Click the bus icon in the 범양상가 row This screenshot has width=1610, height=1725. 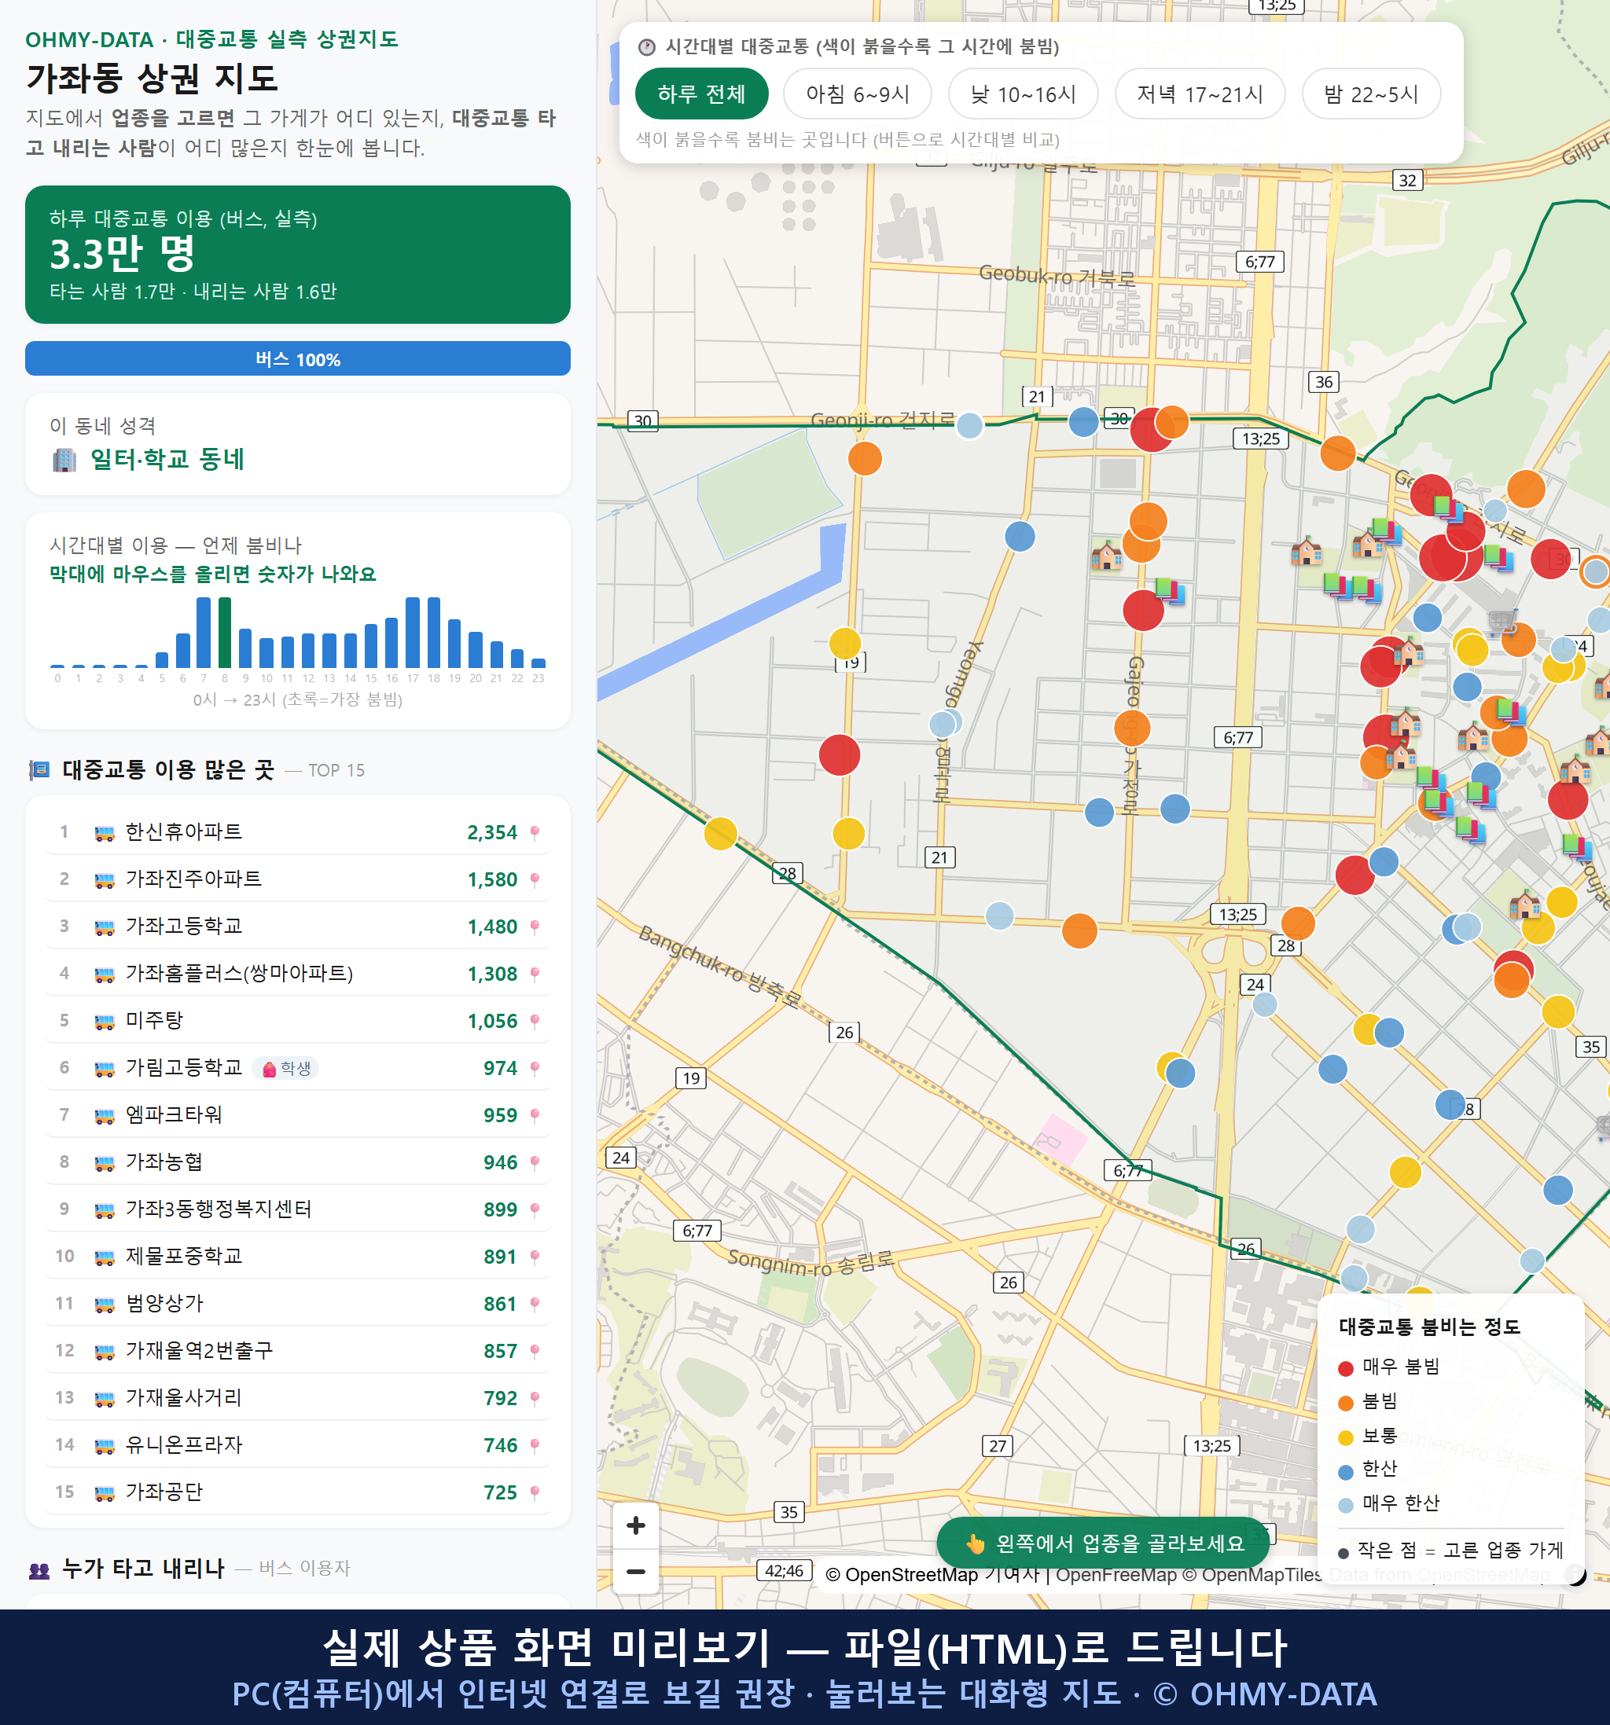pyautogui.click(x=104, y=1304)
